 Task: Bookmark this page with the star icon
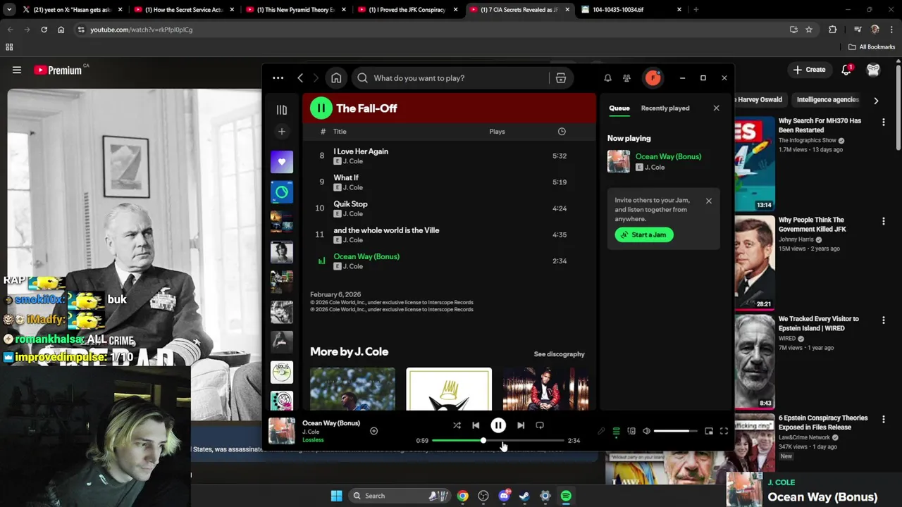click(809, 30)
